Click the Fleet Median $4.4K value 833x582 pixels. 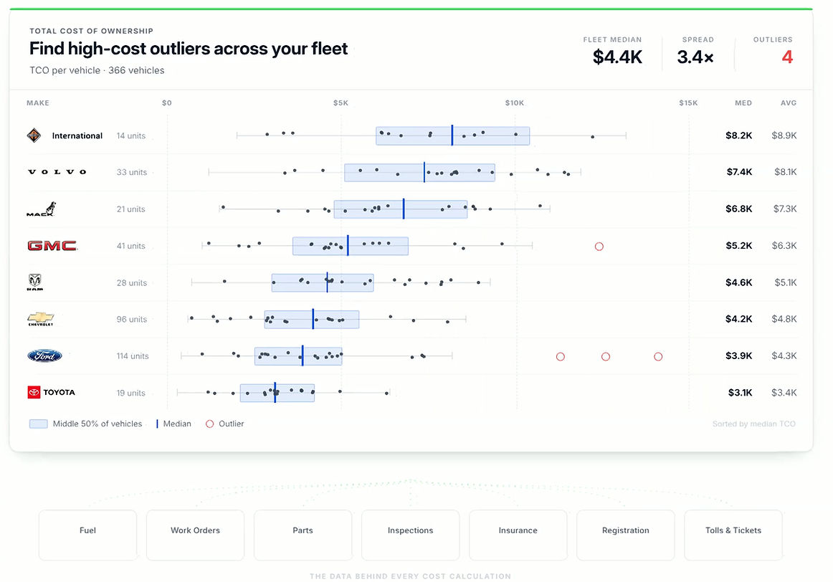pos(617,57)
